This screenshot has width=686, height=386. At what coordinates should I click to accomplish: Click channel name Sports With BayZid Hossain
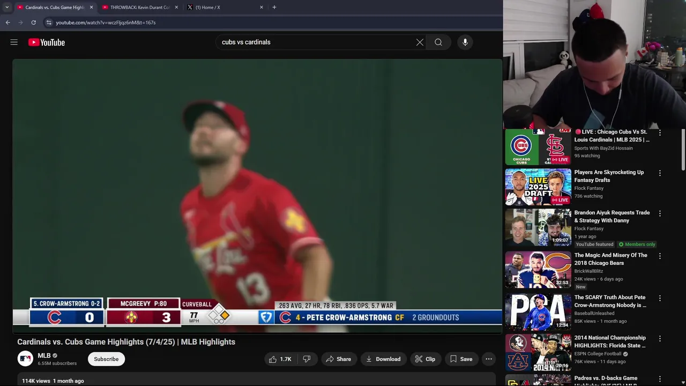[603, 149]
